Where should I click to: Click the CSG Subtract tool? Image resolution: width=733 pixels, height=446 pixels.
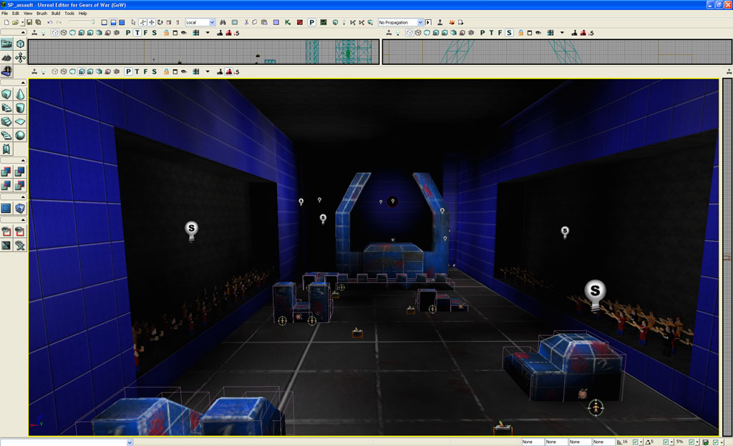pyautogui.click(x=20, y=172)
